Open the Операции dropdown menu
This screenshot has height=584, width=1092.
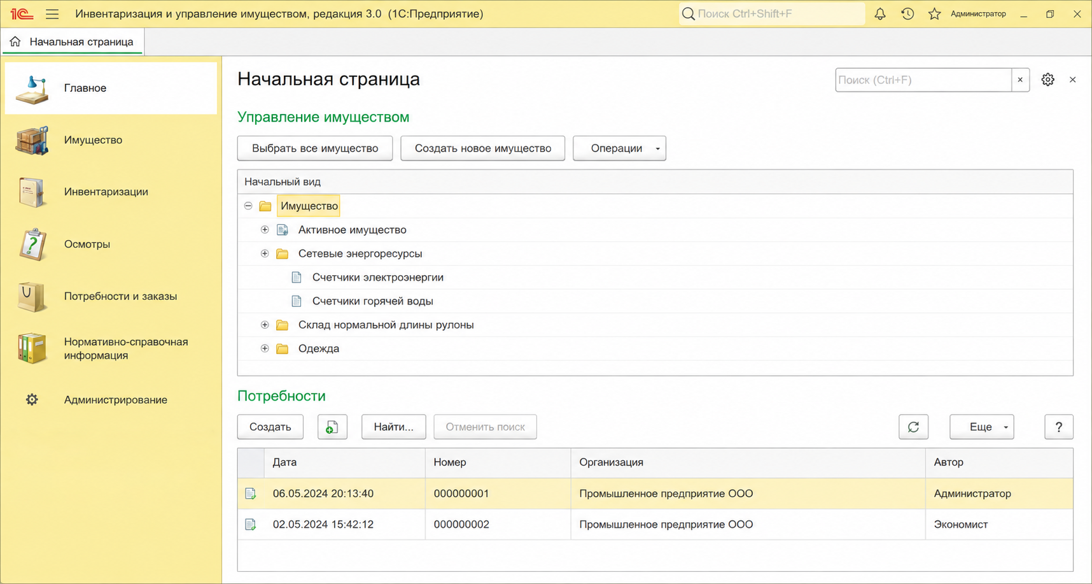(619, 148)
